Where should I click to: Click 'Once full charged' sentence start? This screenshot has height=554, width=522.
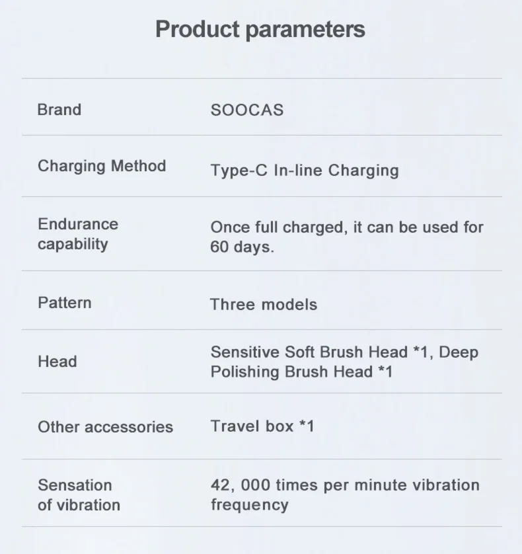[x=278, y=227]
